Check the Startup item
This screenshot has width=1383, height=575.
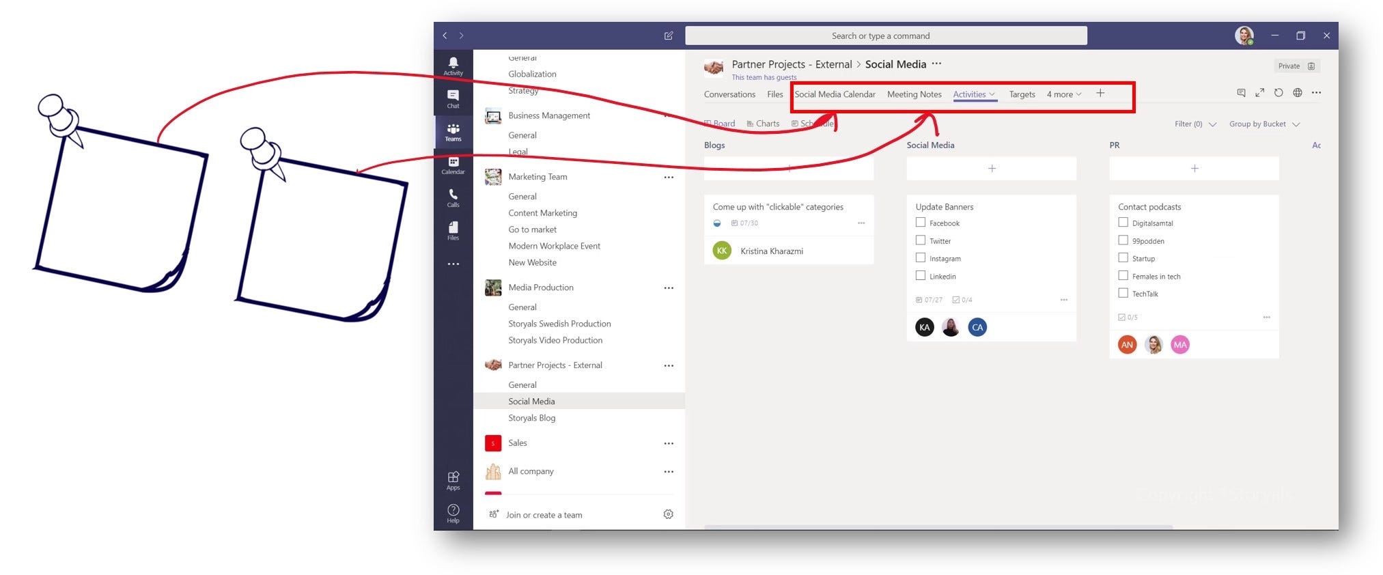point(1123,258)
